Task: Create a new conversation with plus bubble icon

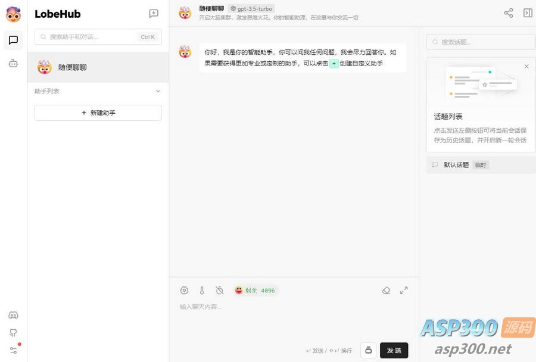Action: [154, 13]
